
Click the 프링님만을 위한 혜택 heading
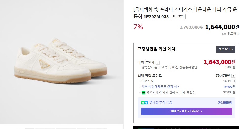pyautogui.click(x=156, y=49)
